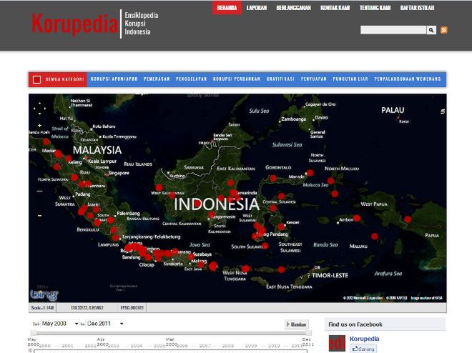Viewport: 472px width, 353px height.
Task: Open the Berlangganan menu item
Action: pyautogui.click(x=293, y=8)
